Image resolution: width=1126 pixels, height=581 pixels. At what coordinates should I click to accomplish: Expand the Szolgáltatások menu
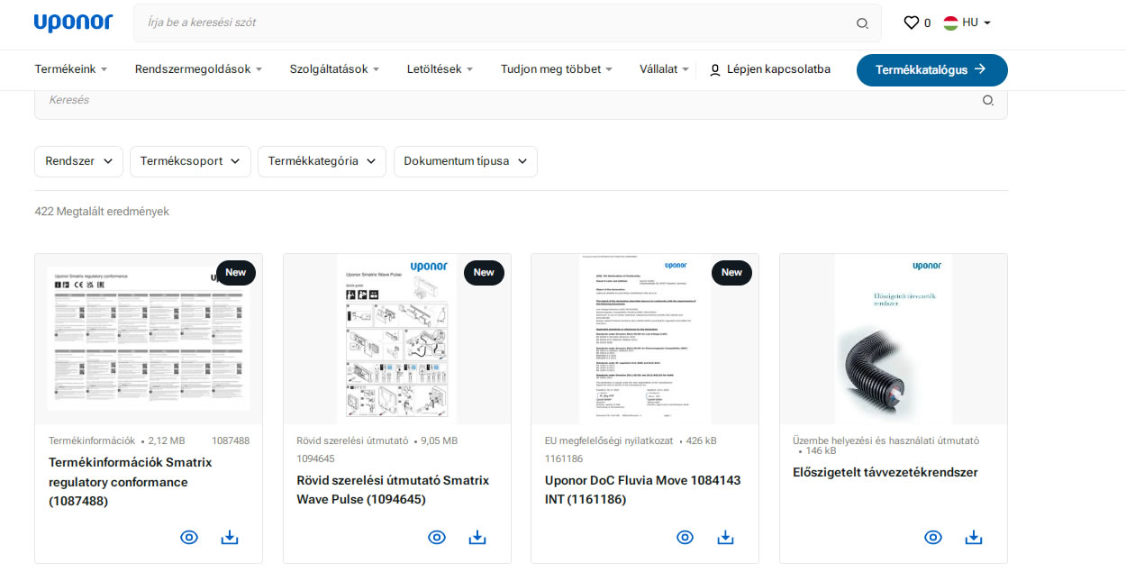335,69
